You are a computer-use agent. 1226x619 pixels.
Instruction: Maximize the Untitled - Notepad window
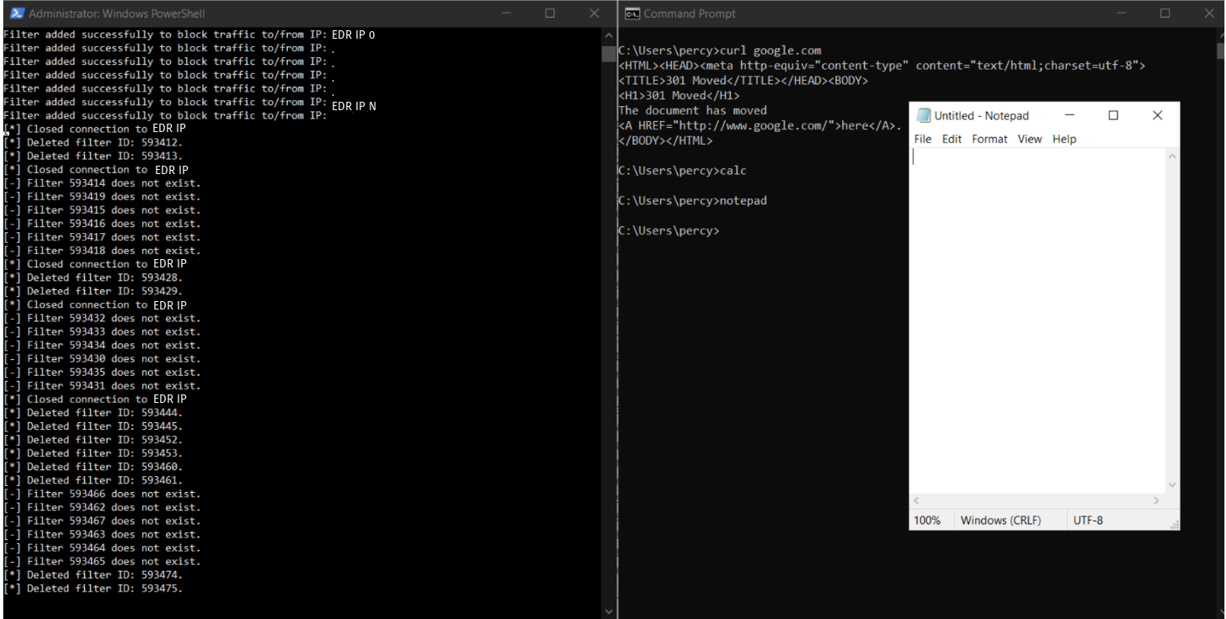coord(1112,115)
